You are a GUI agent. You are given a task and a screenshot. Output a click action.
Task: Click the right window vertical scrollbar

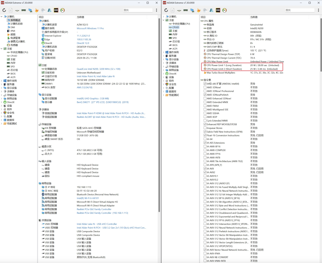[x=321, y=45]
